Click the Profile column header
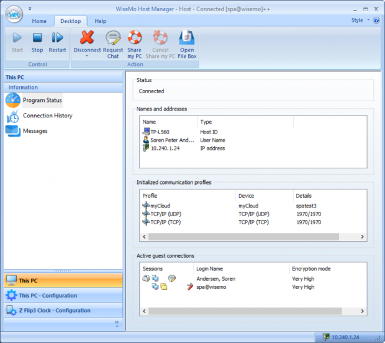The height and width of the screenshot is (343, 385). (188, 196)
